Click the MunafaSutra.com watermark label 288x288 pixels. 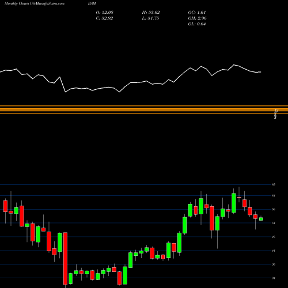[50, 3]
